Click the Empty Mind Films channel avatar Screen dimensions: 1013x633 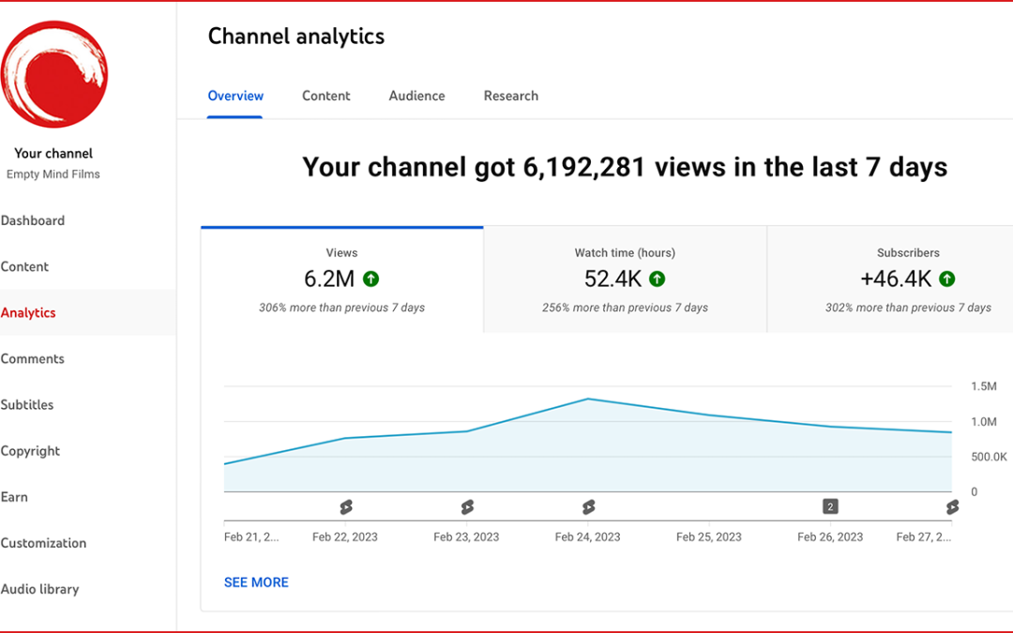tap(53, 74)
